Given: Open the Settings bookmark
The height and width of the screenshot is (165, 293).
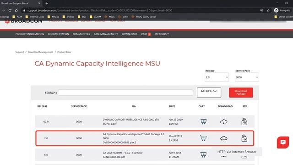Looking at the screenshot, I should pyautogui.click(x=5, y=16).
